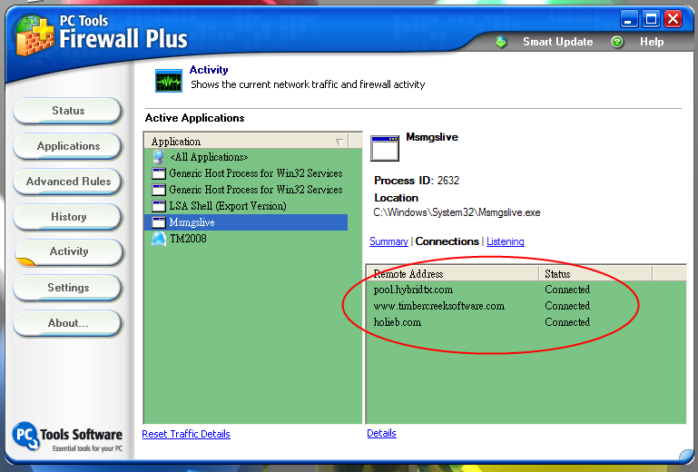Click the Smart Update label
This screenshot has width=698, height=472.
tap(558, 42)
